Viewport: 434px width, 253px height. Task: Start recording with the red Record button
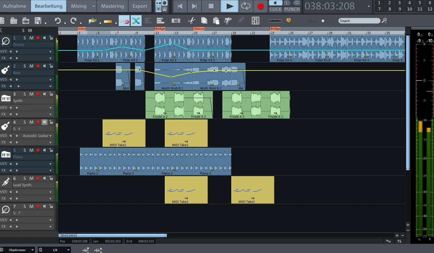point(261,6)
